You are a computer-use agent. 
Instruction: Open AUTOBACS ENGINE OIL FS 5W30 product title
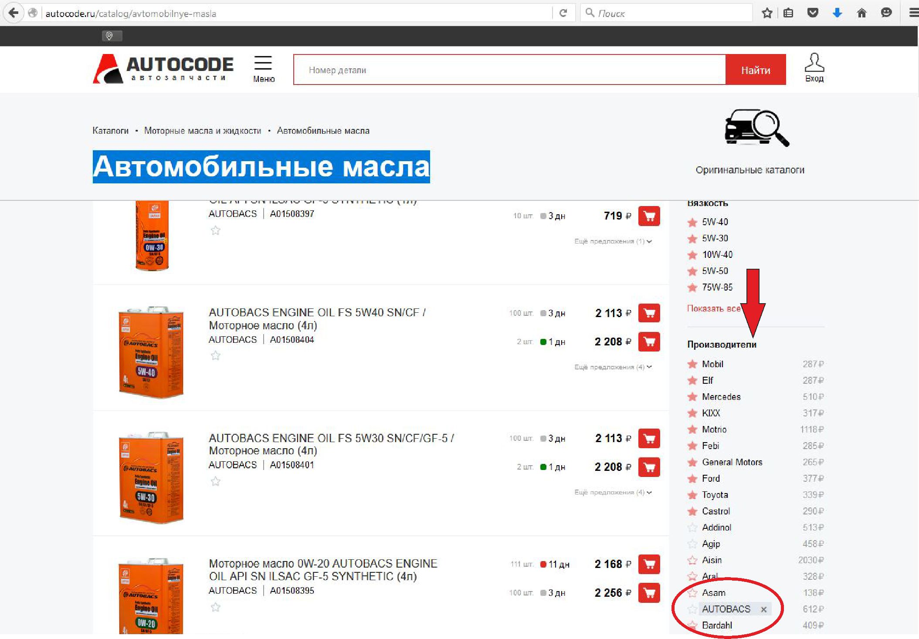[331, 444]
